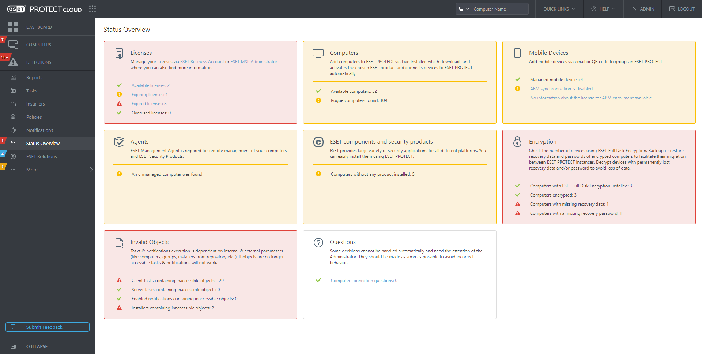Open the Help dropdown menu
Screen dimensions: 702x354
click(x=603, y=9)
